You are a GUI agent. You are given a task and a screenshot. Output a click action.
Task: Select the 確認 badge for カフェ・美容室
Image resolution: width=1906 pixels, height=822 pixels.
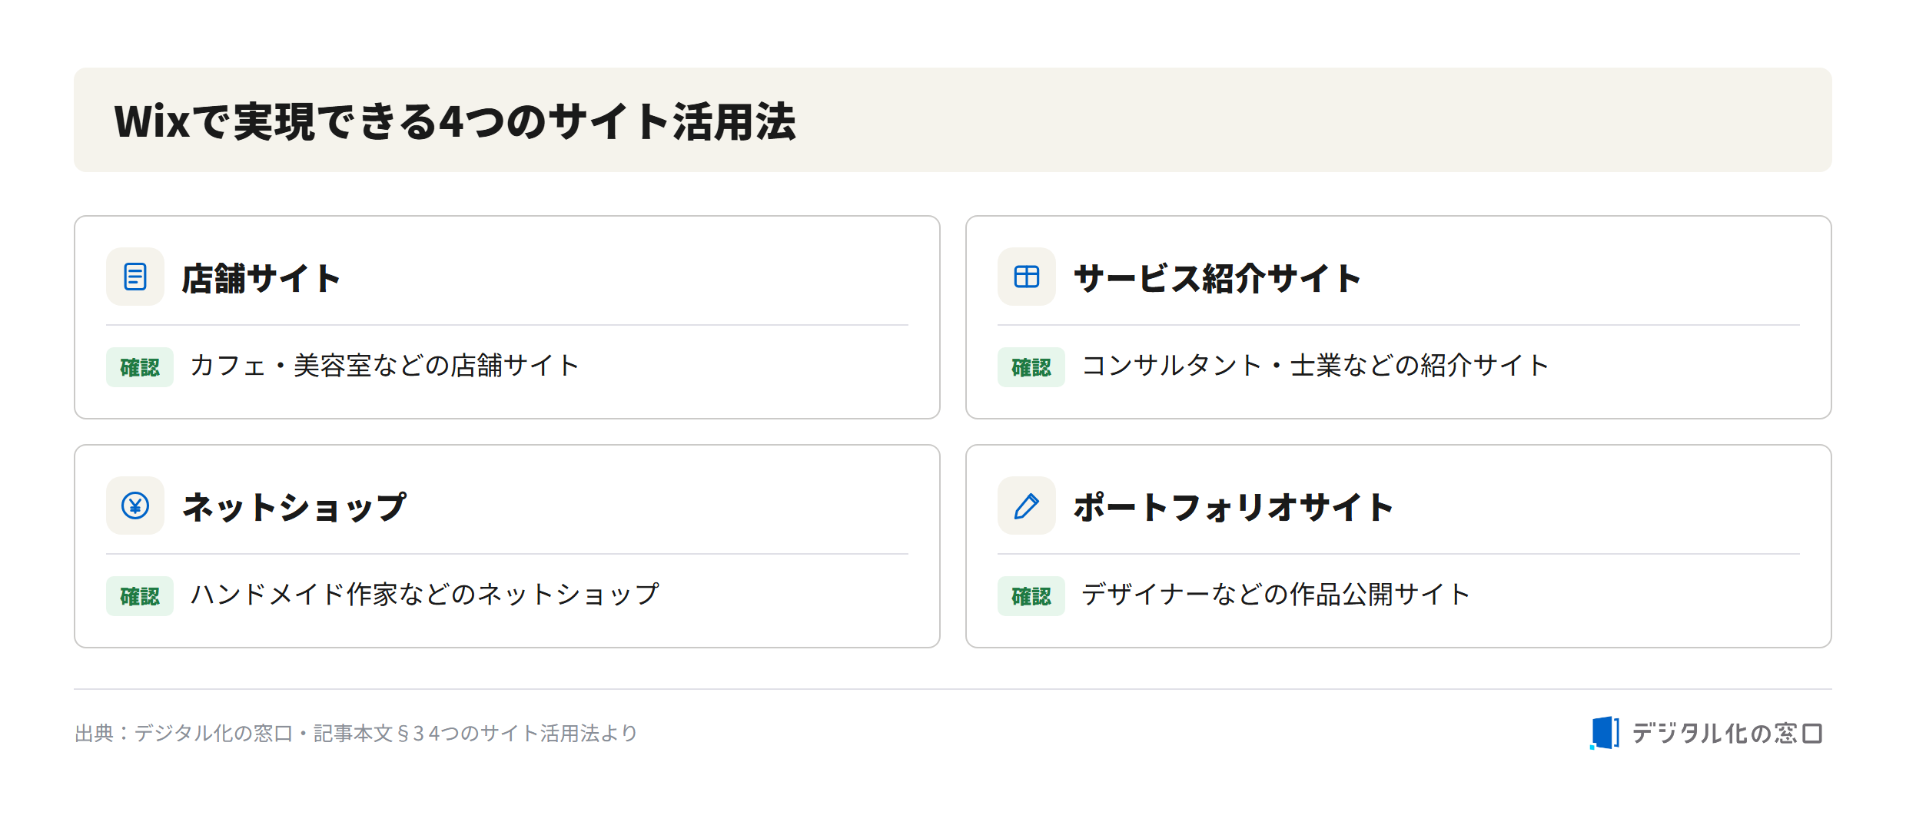140,367
